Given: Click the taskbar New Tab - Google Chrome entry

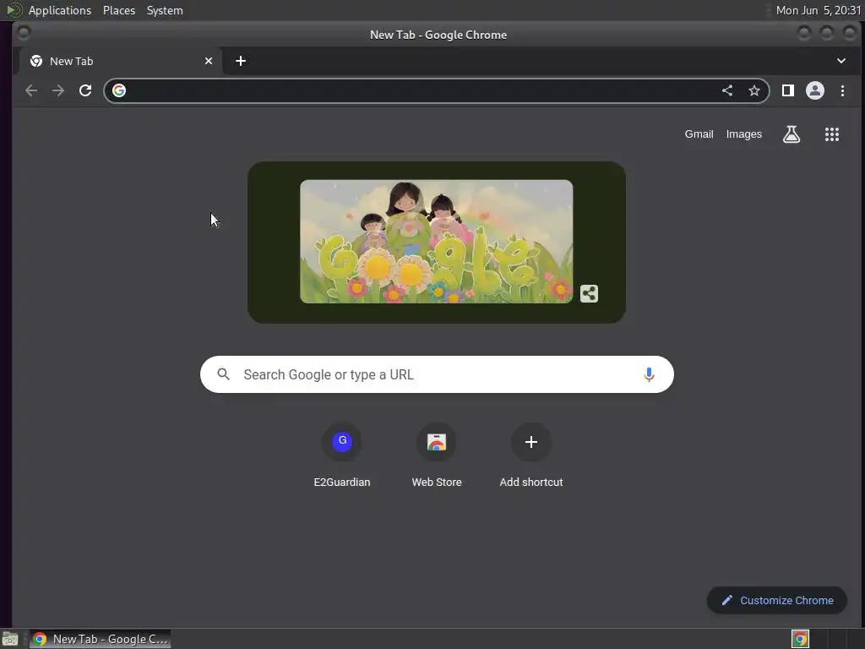Looking at the screenshot, I should click(100, 639).
